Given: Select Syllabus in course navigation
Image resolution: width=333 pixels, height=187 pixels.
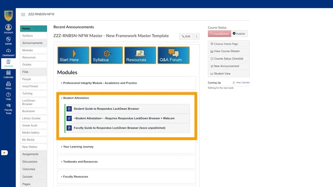Looking at the screenshot, I should [34, 36].
